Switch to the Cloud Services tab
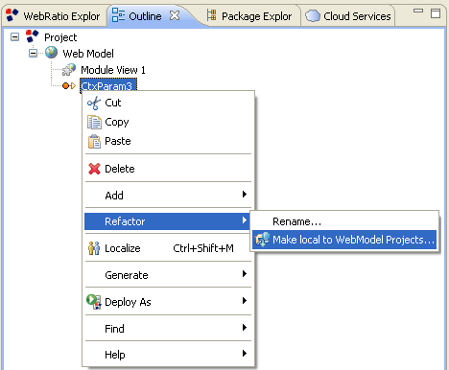This screenshot has height=370, width=449. point(348,15)
